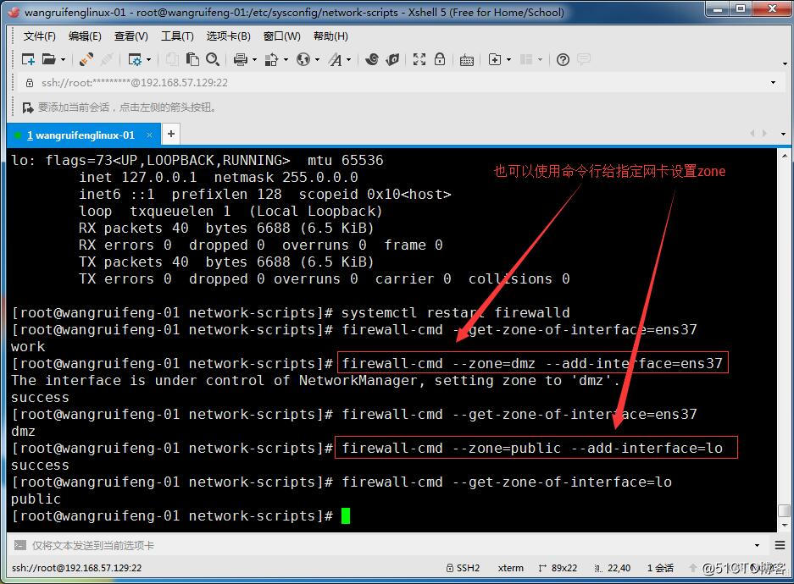
Task: Expand the font dropdown arrow
Action: (349, 60)
